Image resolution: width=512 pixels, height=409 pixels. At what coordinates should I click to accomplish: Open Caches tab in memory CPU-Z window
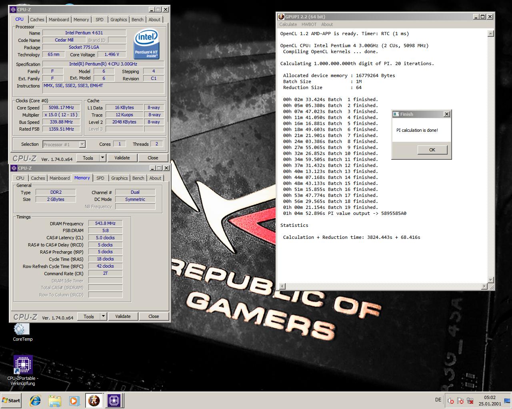pyautogui.click(x=38, y=178)
